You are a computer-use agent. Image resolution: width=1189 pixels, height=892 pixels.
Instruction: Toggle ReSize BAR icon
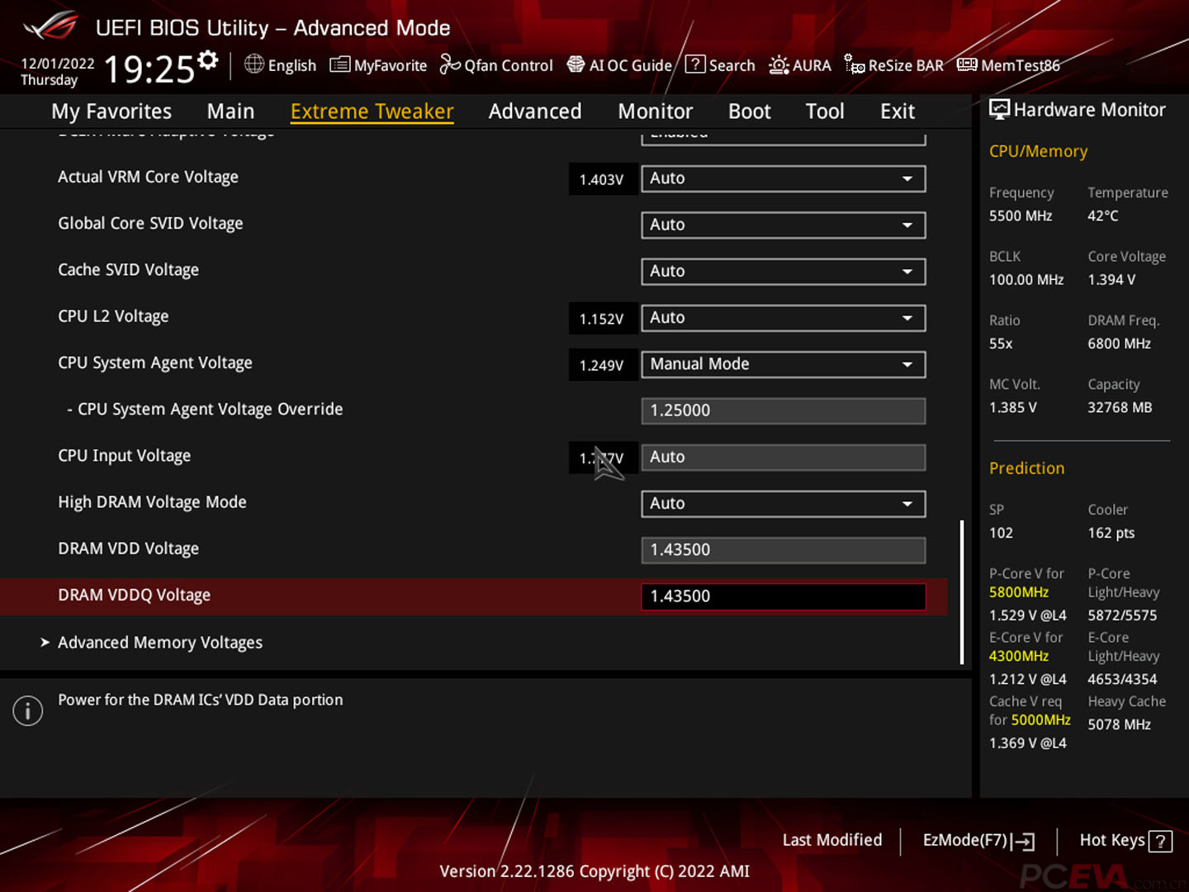click(x=855, y=64)
